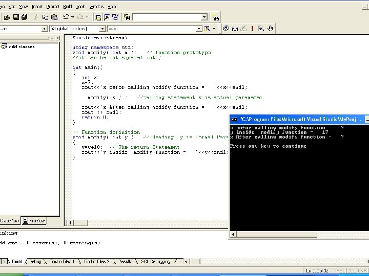Screen dimensions: 369x276
Task: Switch to Find in Files 1 output tab
Action: pos(61,261)
